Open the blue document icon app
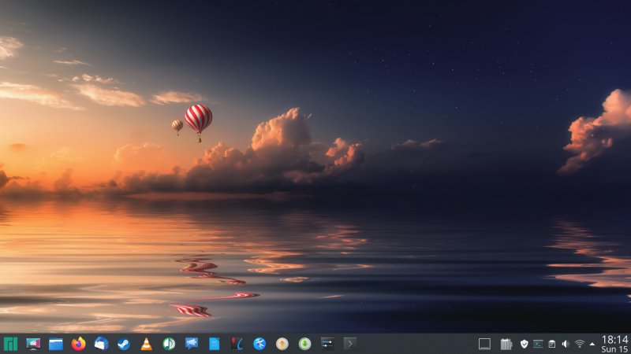The width and height of the screenshot is (631, 354). tap(214, 344)
